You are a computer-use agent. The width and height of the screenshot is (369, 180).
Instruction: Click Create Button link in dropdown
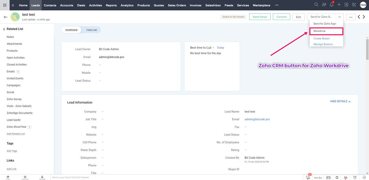(322, 38)
